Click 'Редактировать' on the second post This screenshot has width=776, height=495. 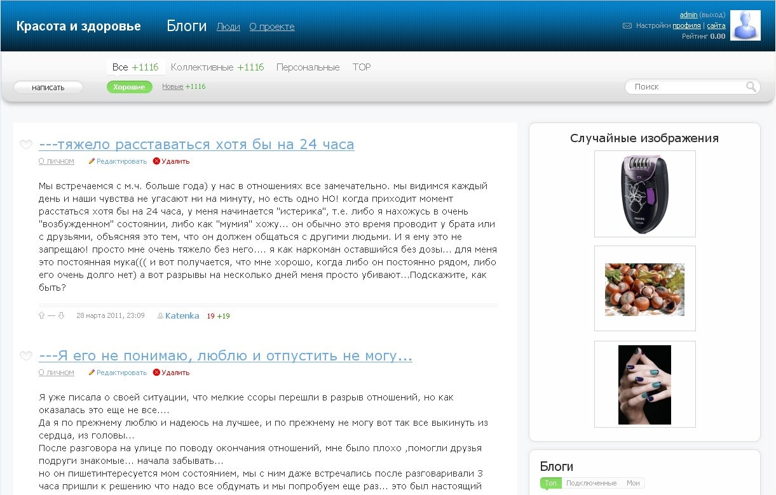[x=118, y=373]
